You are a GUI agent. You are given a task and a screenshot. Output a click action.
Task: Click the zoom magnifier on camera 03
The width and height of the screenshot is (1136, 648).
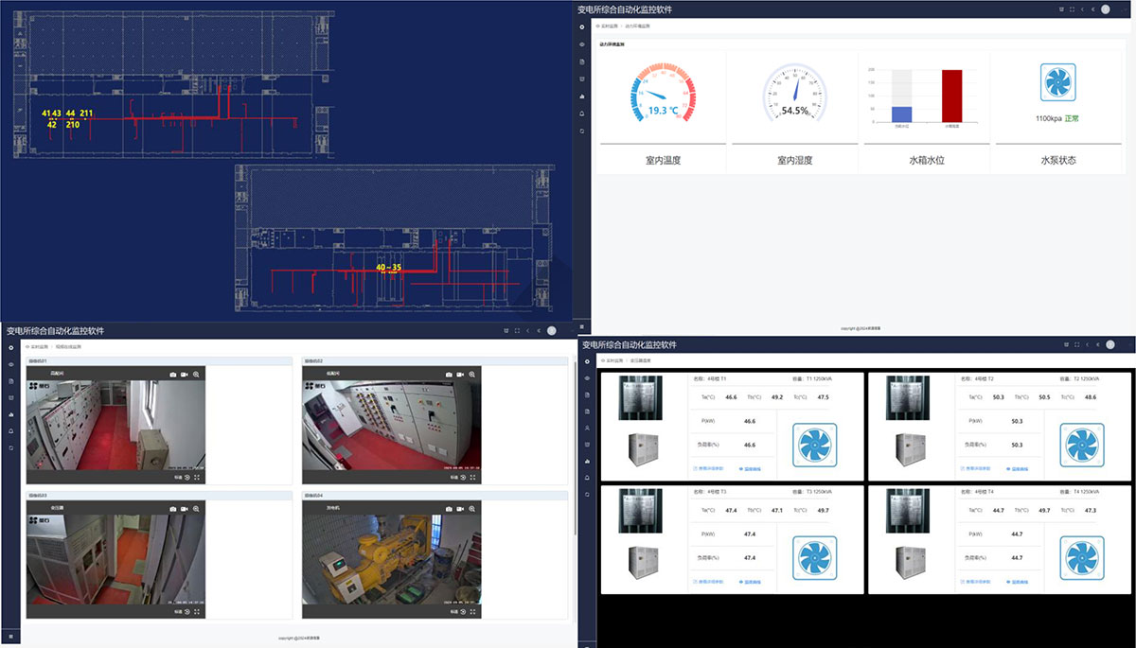coord(196,508)
